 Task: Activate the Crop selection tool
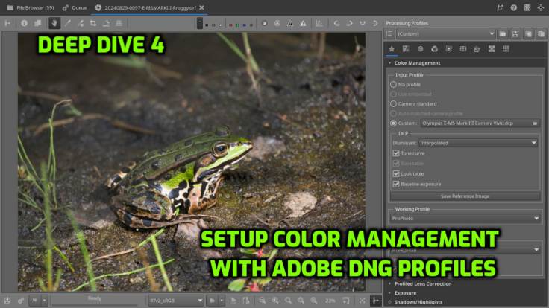[x=92, y=23]
